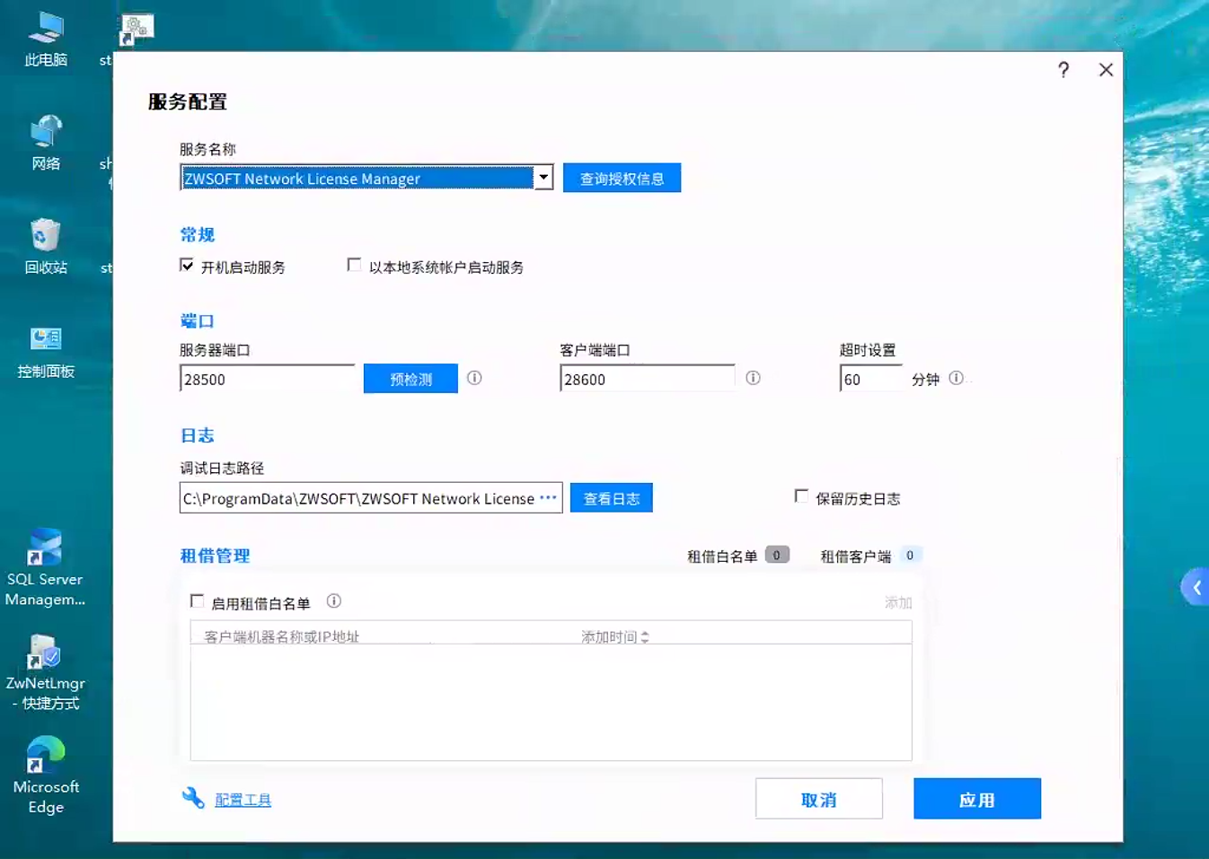Sort by 添加时间 column arrows
Screen dimensions: 1209x859
pos(645,636)
